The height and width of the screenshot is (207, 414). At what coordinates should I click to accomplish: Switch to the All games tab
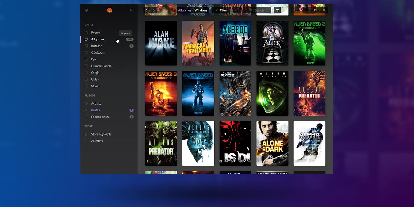tap(185, 10)
